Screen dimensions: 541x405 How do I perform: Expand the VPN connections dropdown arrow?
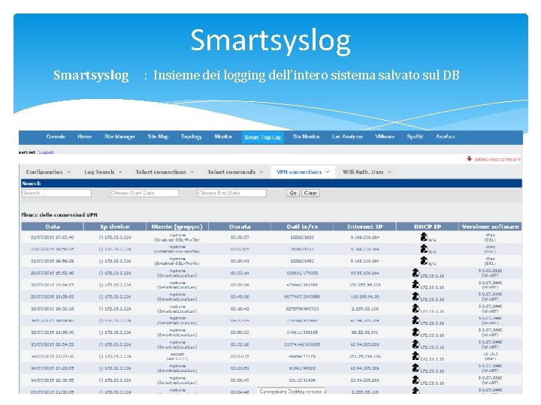point(328,172)
